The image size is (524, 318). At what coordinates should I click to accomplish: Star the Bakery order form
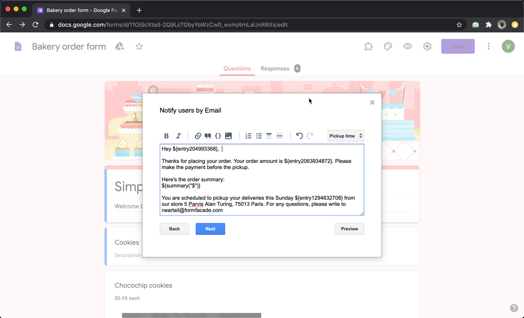point(139,46)
